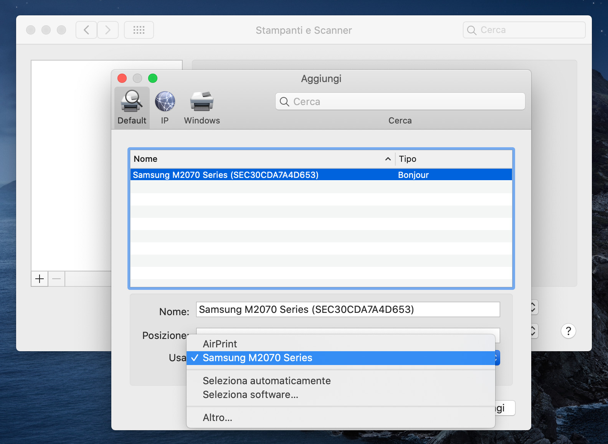Click the Bonjour type cell
The image size is (608, 444).
[x=413, y=175]
